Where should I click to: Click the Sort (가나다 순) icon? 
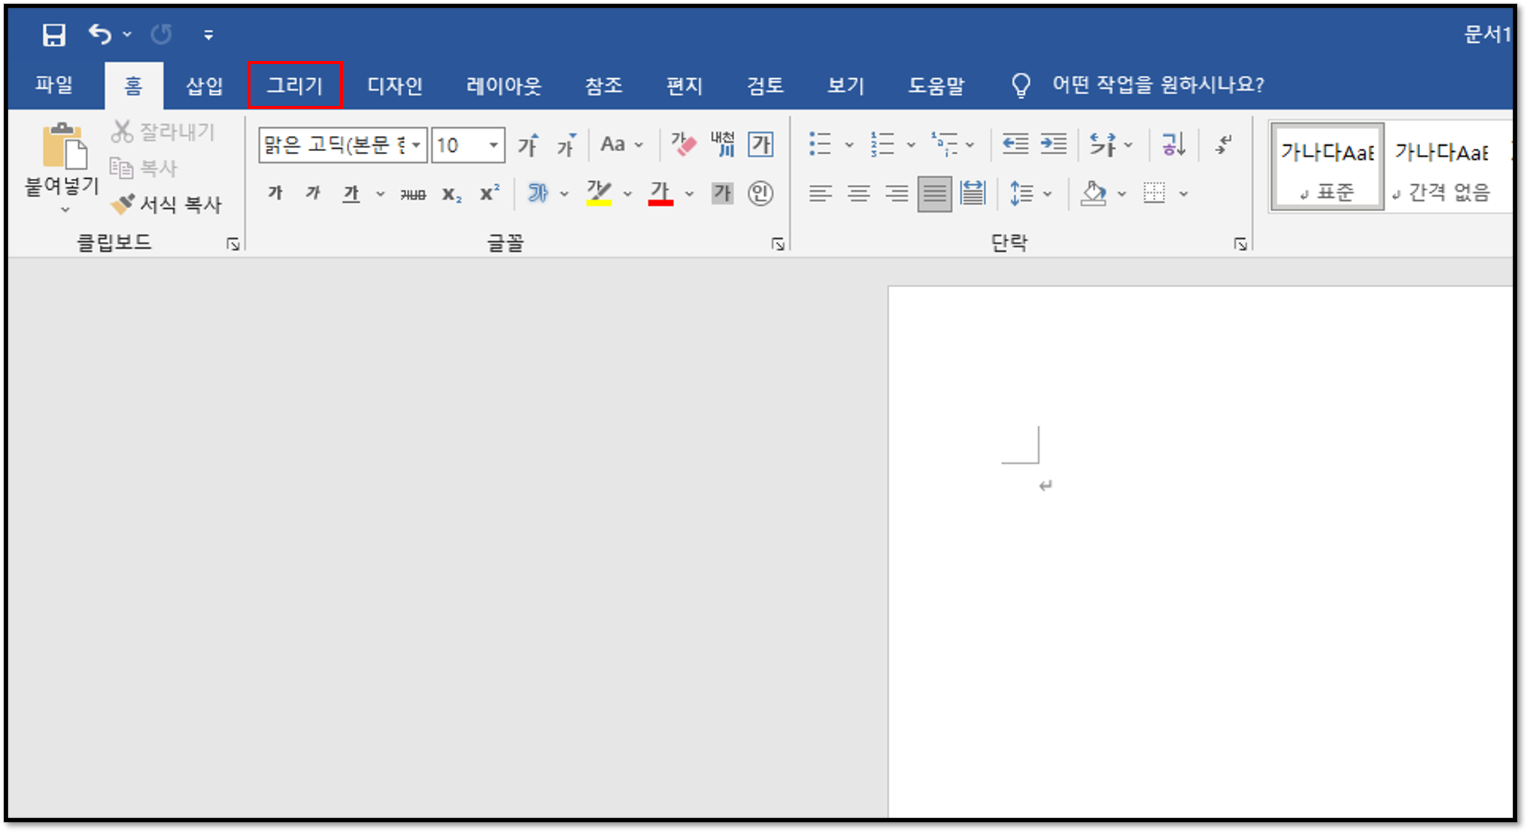coord(1173,144)
